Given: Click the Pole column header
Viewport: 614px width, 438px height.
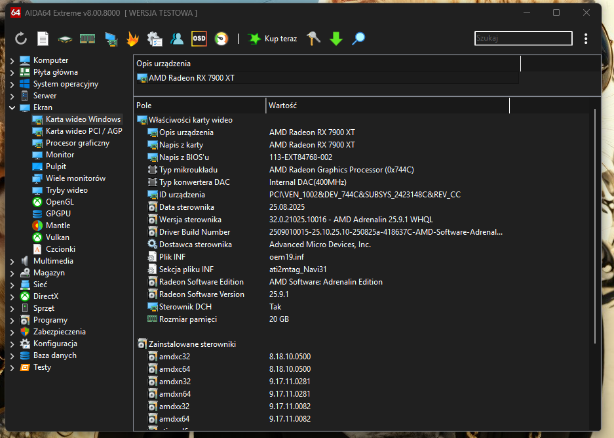Looking at the screenshot, I should pyautogui.click(x=200, y=106).
